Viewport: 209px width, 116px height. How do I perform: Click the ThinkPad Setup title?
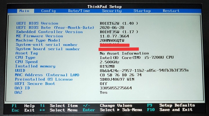coord(105,7)
